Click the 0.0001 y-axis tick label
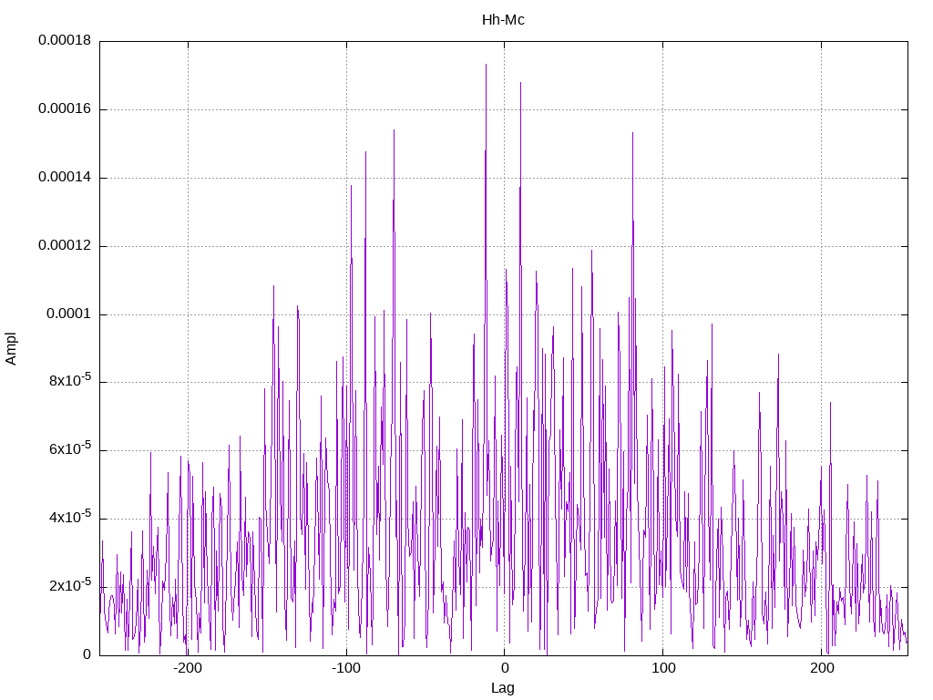The height and width of the screenshot is (700, 933). point(69,314)
